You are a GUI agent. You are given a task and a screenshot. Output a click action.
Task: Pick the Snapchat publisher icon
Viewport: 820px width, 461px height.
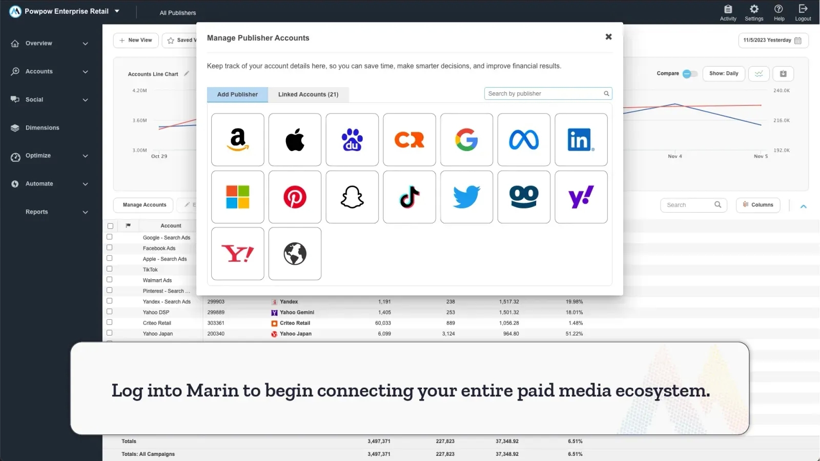[352, 197]
